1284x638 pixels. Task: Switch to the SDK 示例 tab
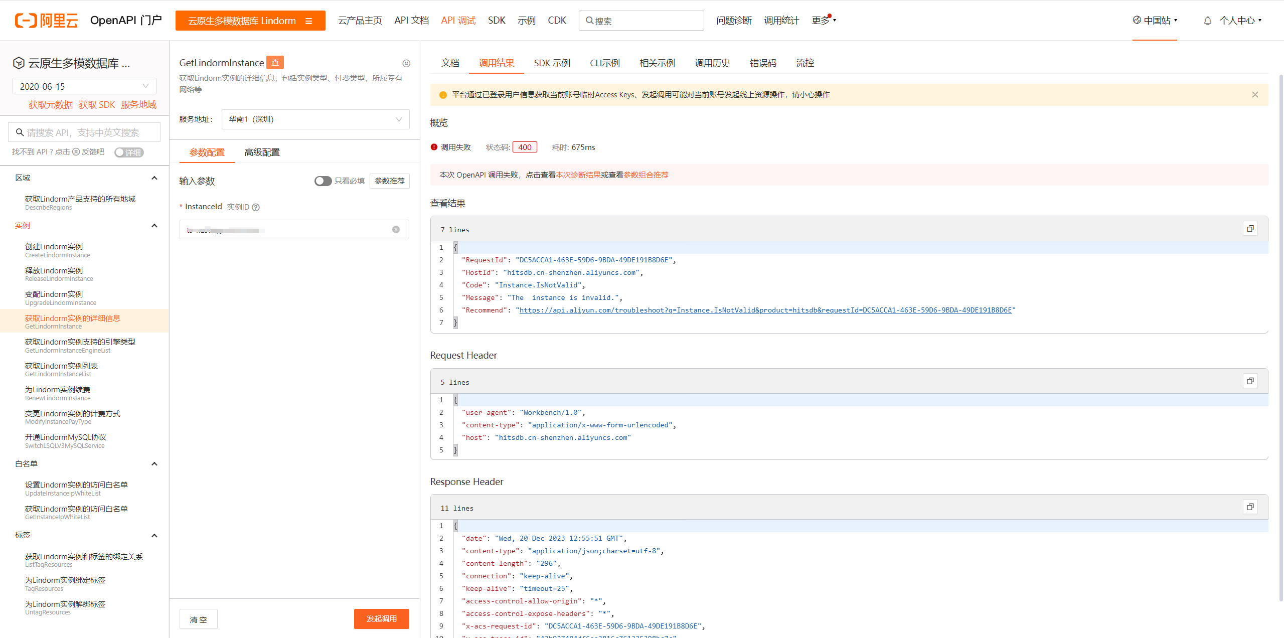tap(552, 63)
